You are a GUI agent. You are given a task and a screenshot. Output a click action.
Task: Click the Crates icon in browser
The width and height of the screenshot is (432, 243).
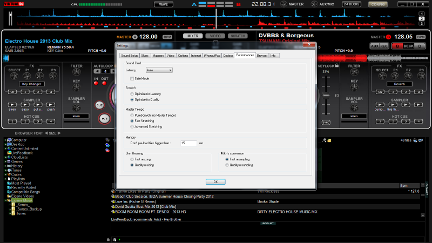tap(9, 174)
